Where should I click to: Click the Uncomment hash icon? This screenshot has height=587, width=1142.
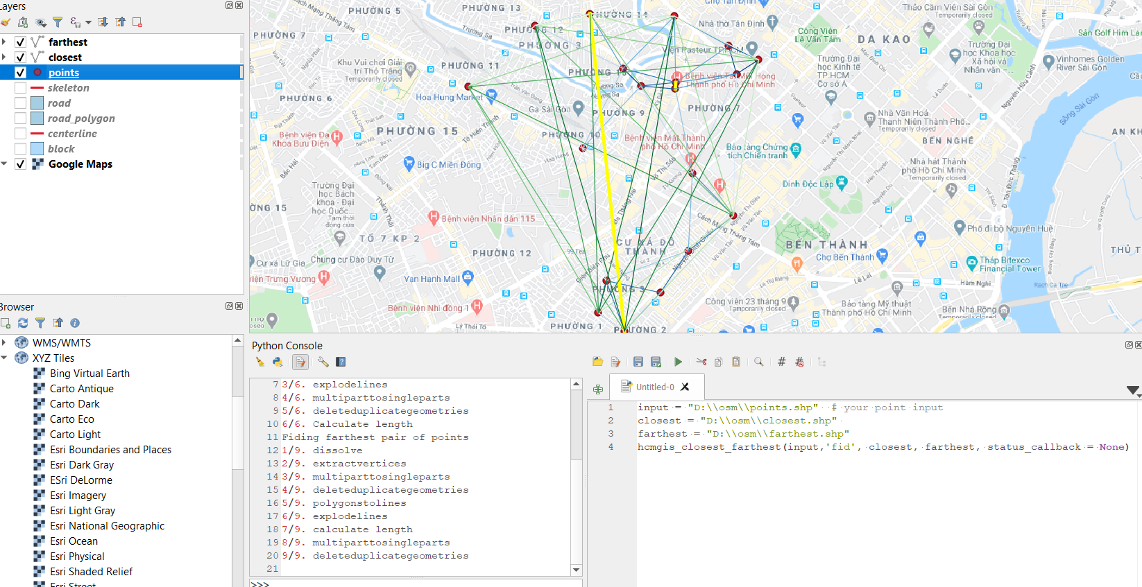coord(799,362)
